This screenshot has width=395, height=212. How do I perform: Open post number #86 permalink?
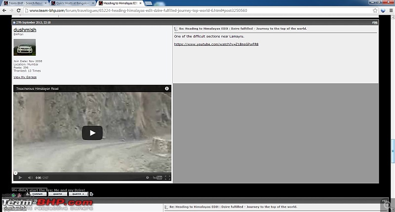(x=375, y=22)
